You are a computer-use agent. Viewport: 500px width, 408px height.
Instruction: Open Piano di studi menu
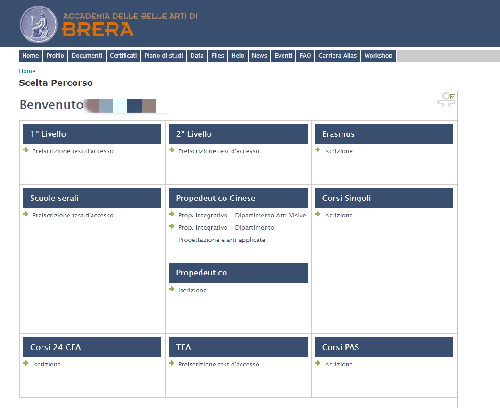[164, 56]
